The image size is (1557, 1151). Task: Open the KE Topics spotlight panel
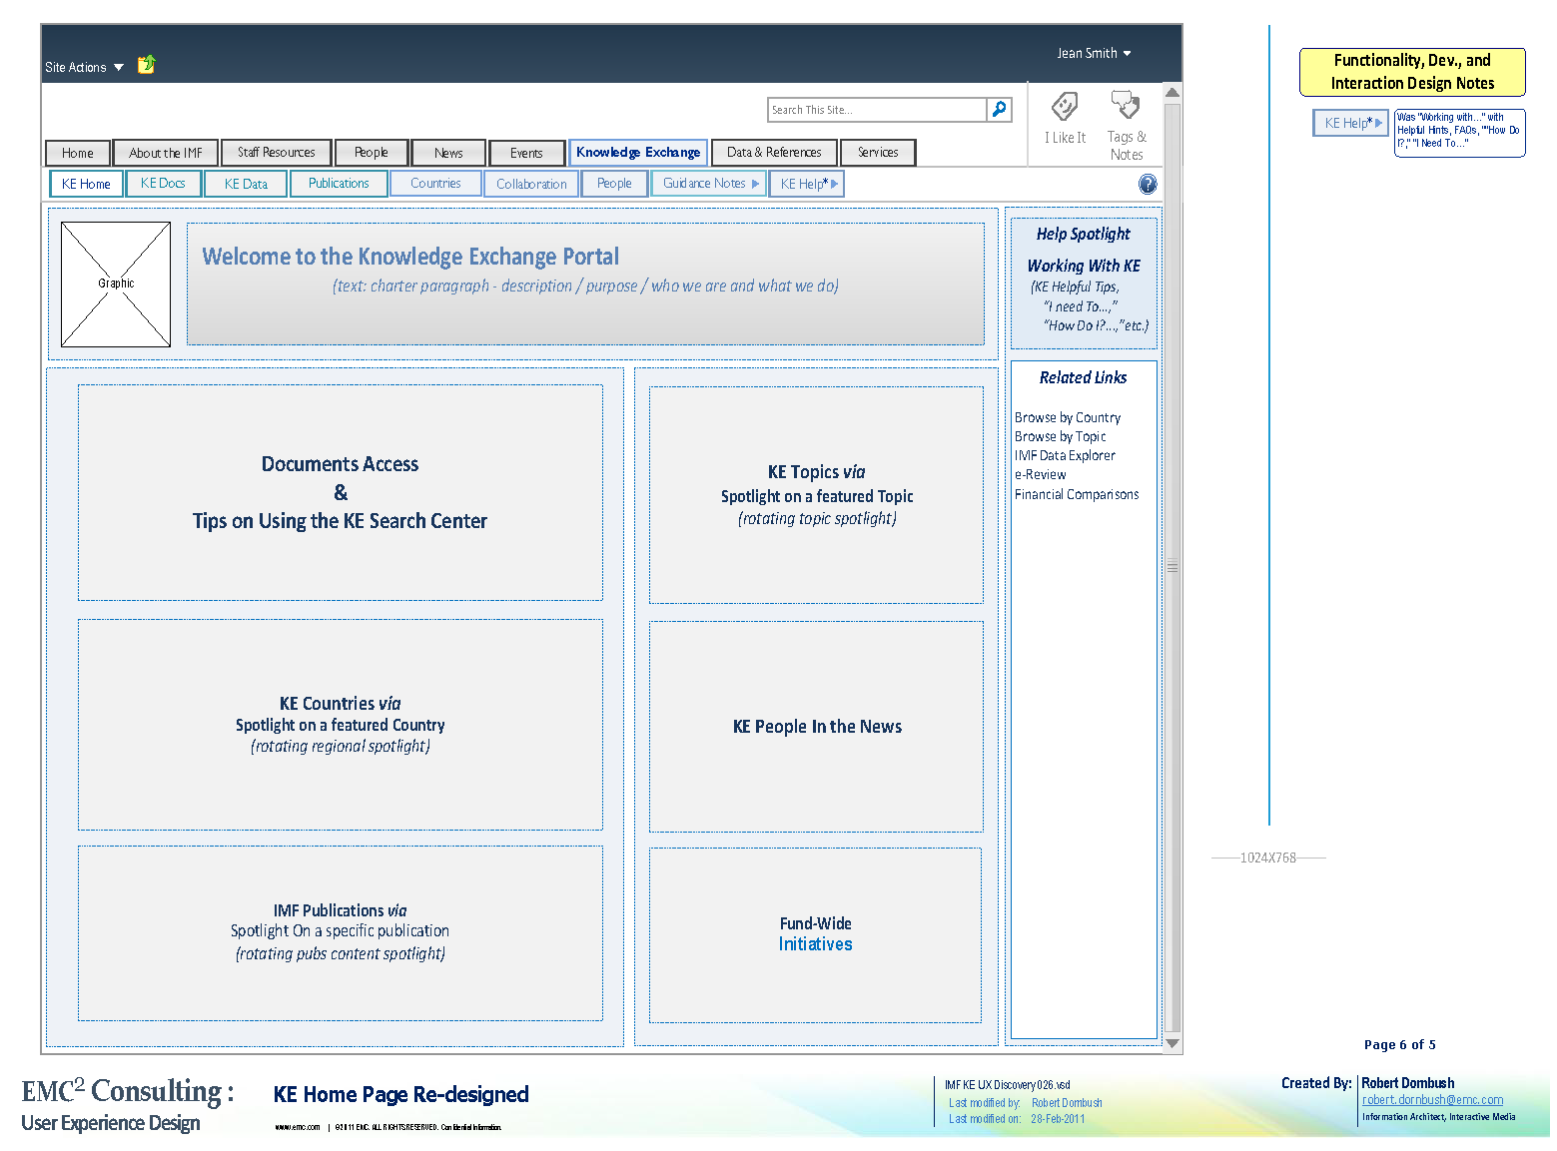[817, 495]
